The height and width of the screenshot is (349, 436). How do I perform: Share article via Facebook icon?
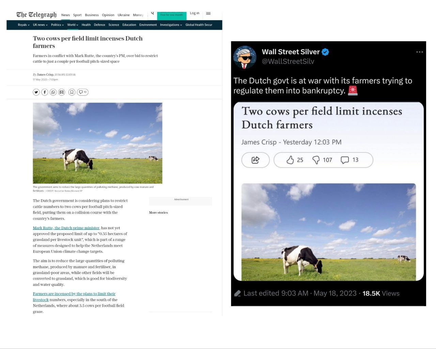[45, 92]
